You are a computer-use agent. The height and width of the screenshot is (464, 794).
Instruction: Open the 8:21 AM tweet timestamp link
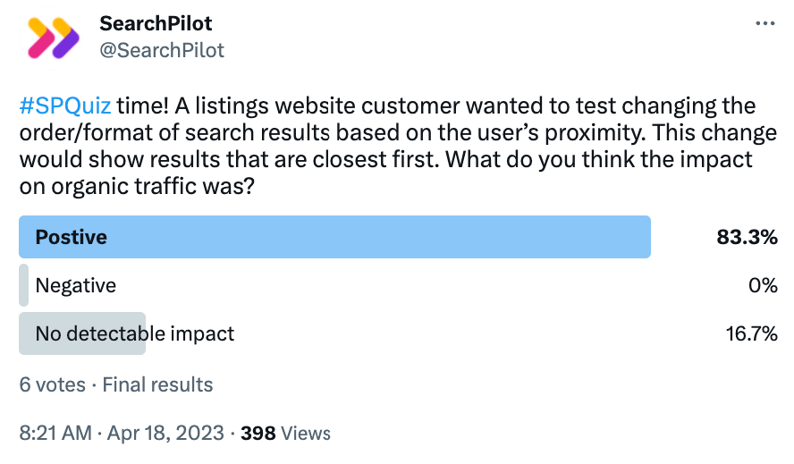pos(55,434)
